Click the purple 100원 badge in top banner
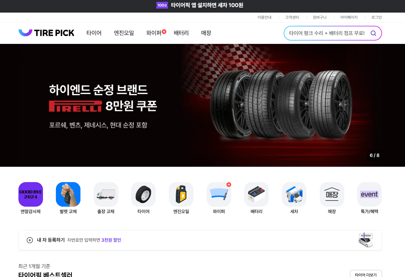 pyautogui.click(x=162, y=5)
